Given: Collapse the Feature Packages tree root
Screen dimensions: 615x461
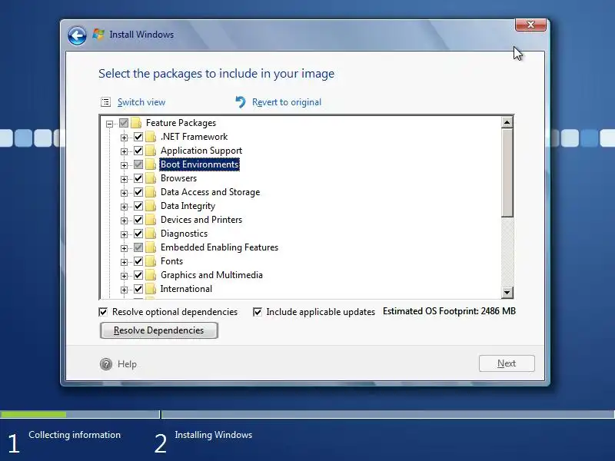Looking at the screenshot, I should (x=109, y=124).
